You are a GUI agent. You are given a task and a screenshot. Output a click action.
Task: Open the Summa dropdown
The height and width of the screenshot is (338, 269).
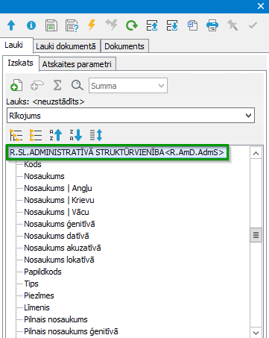(x=128, y=86)
